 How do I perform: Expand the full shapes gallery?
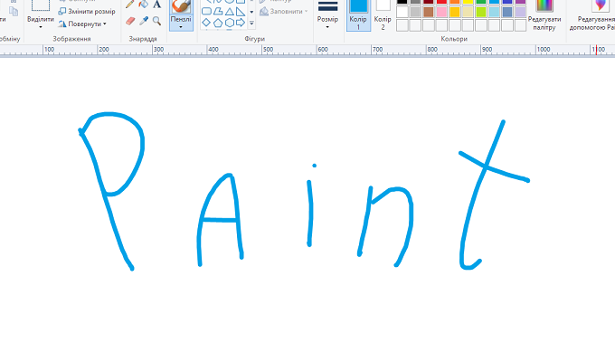click(x=251, y=24)
